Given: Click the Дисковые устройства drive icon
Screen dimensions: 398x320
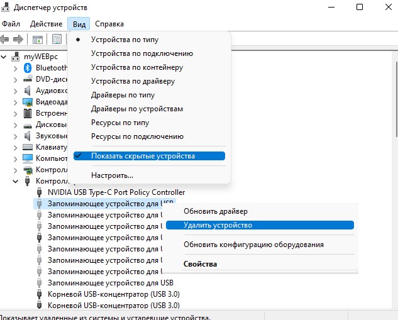Looking at the screenshot, I should click(x=28, y=125).
